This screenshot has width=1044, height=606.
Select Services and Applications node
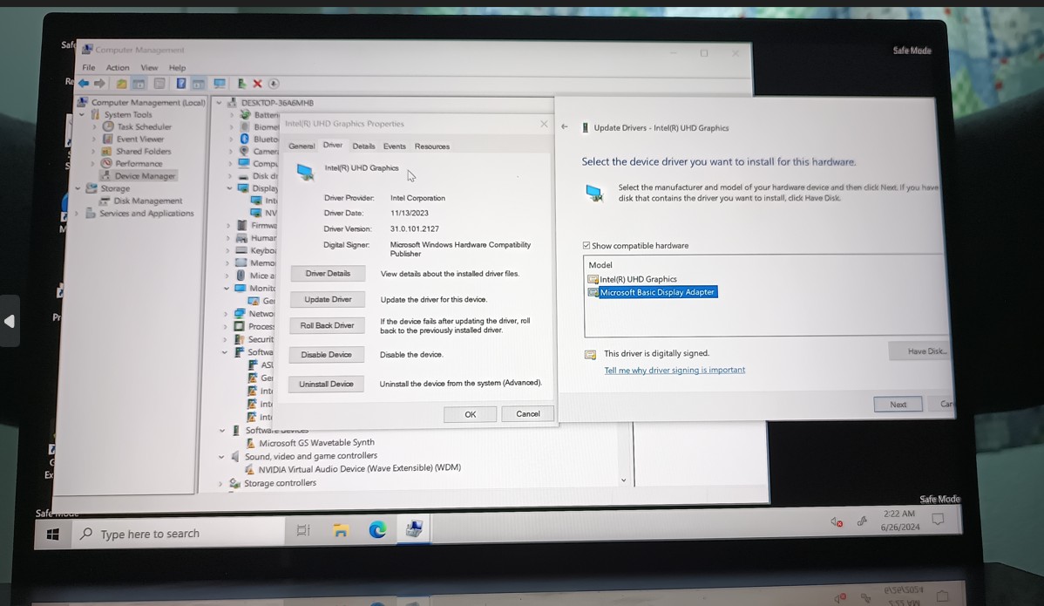(x=146, y=213)
